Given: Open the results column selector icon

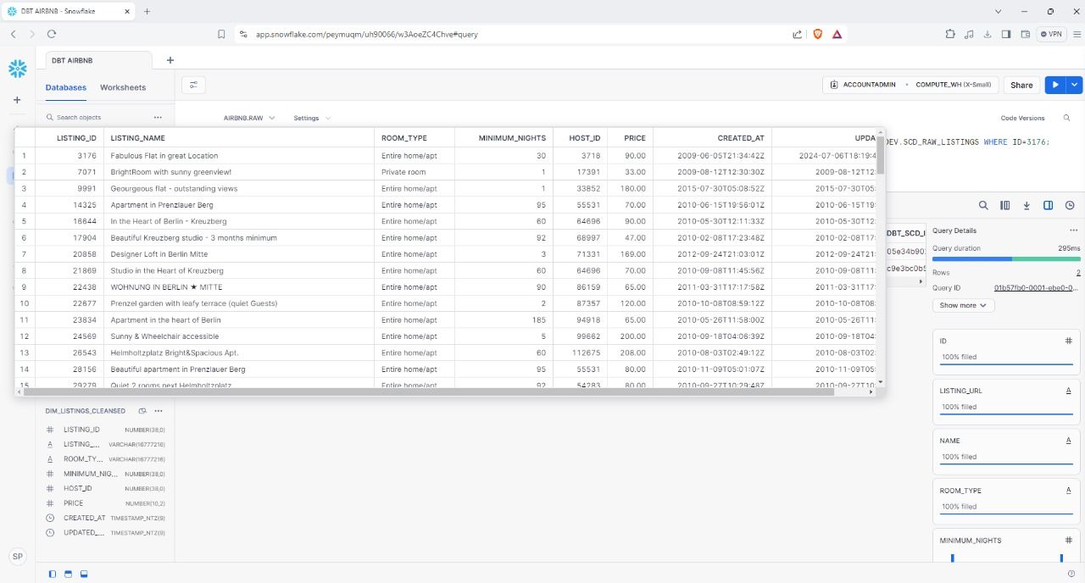Looking at the screenshot, I should [x=1004, y=205].
